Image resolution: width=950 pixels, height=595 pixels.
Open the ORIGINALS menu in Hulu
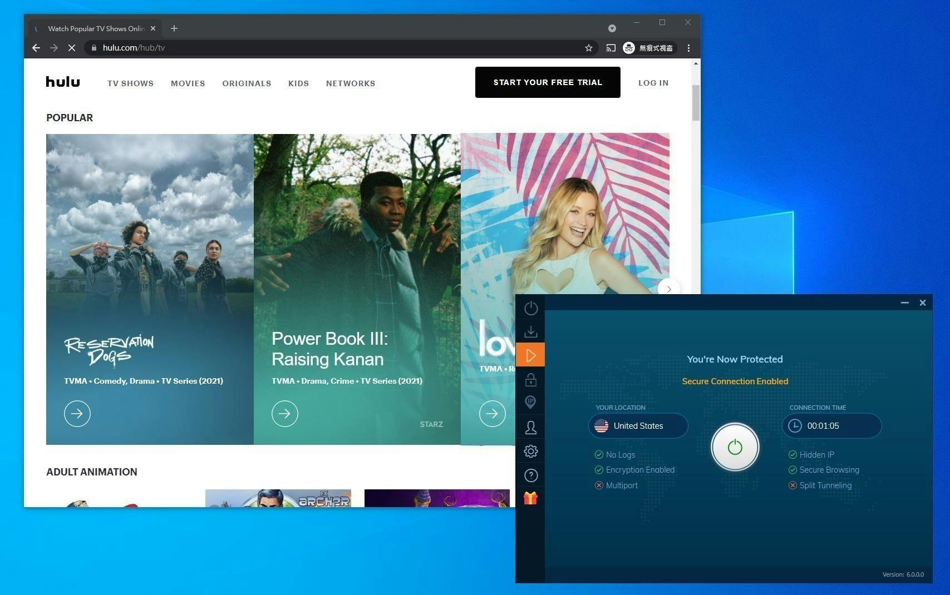[247, 83]
